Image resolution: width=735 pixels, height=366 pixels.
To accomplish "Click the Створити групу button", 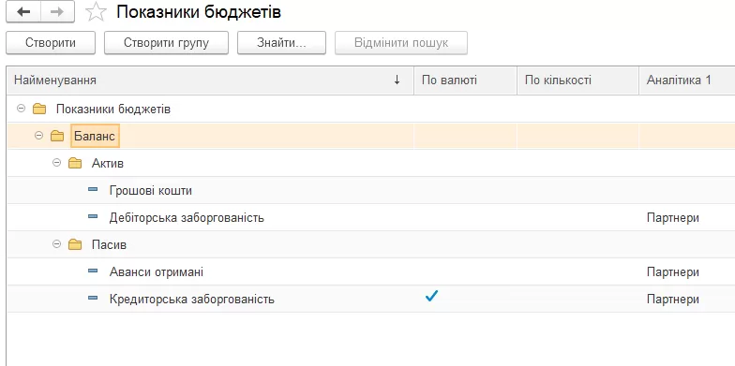I will click(x=167, y=43).
